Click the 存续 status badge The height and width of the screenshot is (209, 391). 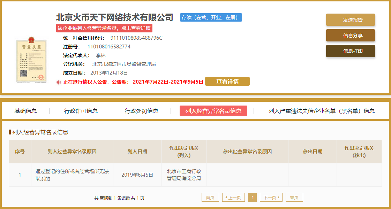point(211,17)
